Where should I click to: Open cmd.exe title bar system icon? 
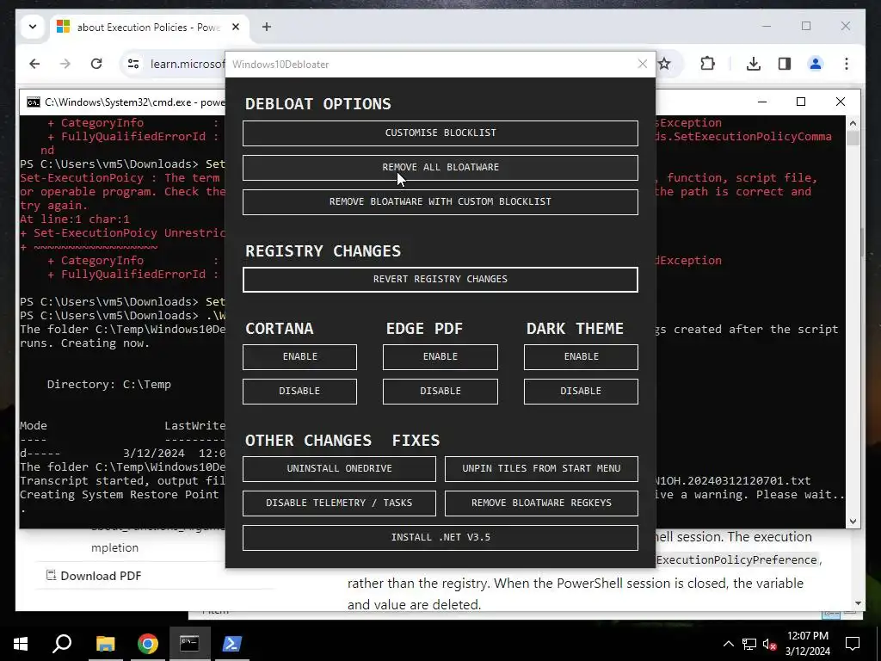34,102
